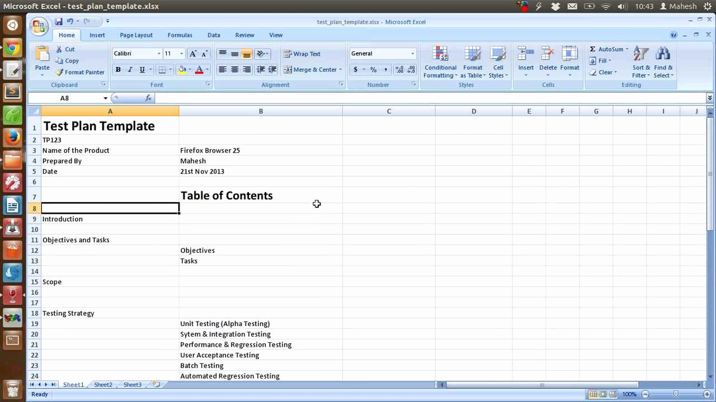Image resolution: width=716 pixels, height=402 pixels.
Task: Click the Copy button
Action: coord(67,61)
